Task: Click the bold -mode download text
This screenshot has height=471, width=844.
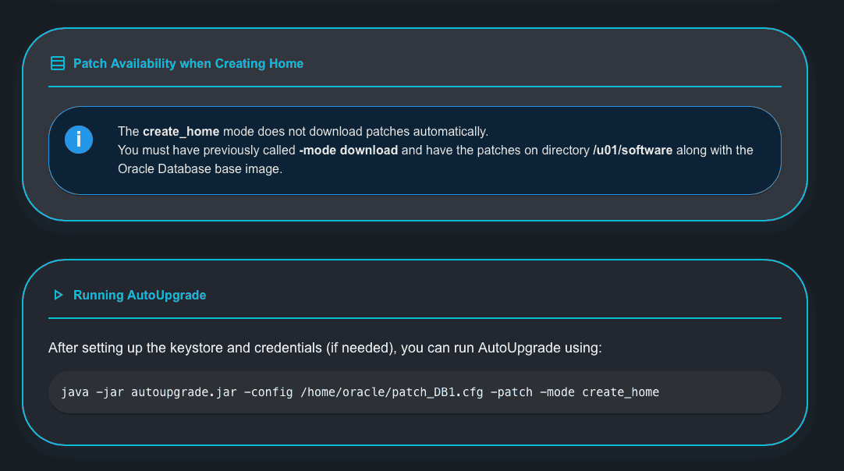Action: pyautogui.click(x=348, y=150)
